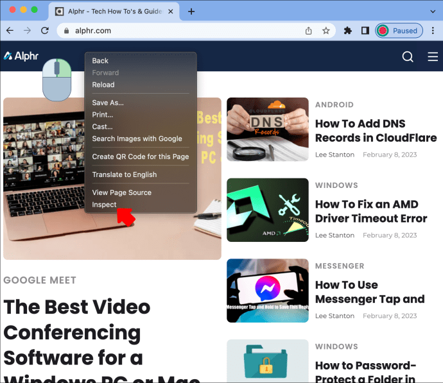The width and height of the screenshot is (443, 383).
Task: Select Save As… in context menu
Action: (x=141, y=103)
